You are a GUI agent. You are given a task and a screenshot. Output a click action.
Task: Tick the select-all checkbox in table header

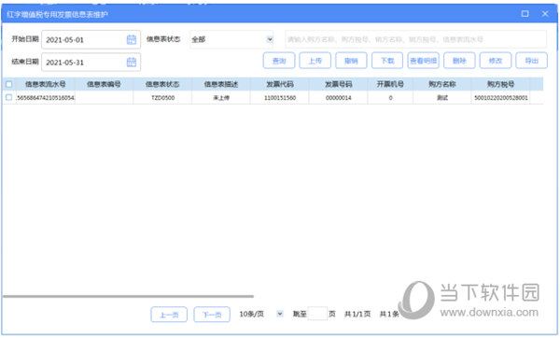[9, 84]
